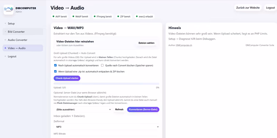Go to Audio Converter page
Image resolution: width=277 pixels, height=138 pixels.
[x=23, y=40]
